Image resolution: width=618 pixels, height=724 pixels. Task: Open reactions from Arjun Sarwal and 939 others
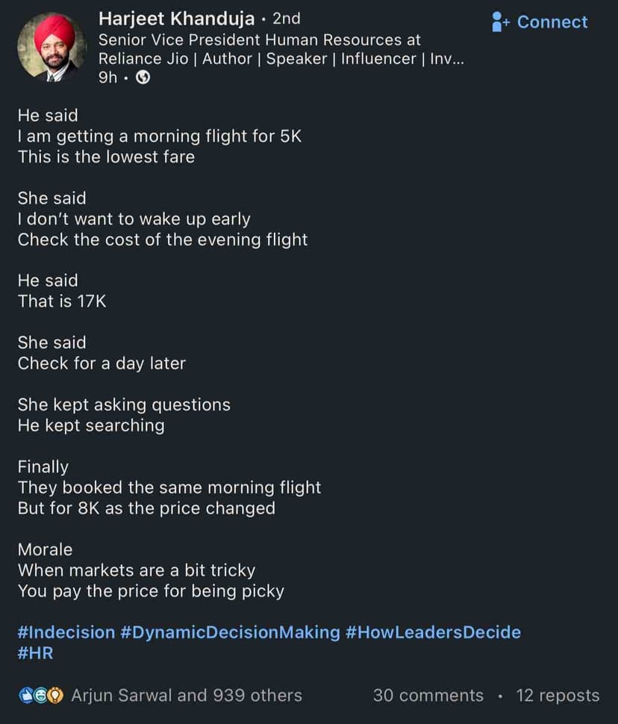tap(186, 696)
